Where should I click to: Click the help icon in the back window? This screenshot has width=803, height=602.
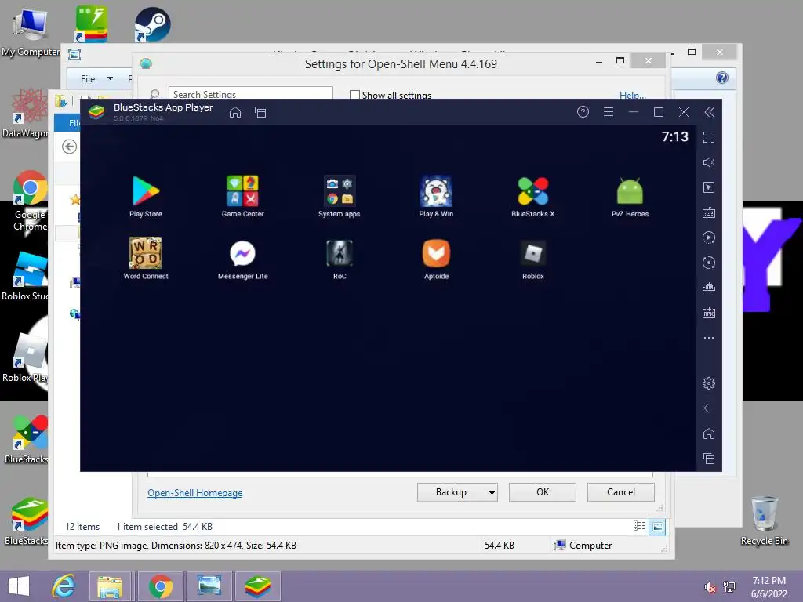pyautogui.click(x=722, y=78)
